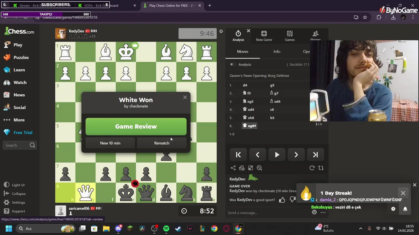Open browser downloads
The width and height of the screenshot is (419, 235).
[x=393, y=17]
